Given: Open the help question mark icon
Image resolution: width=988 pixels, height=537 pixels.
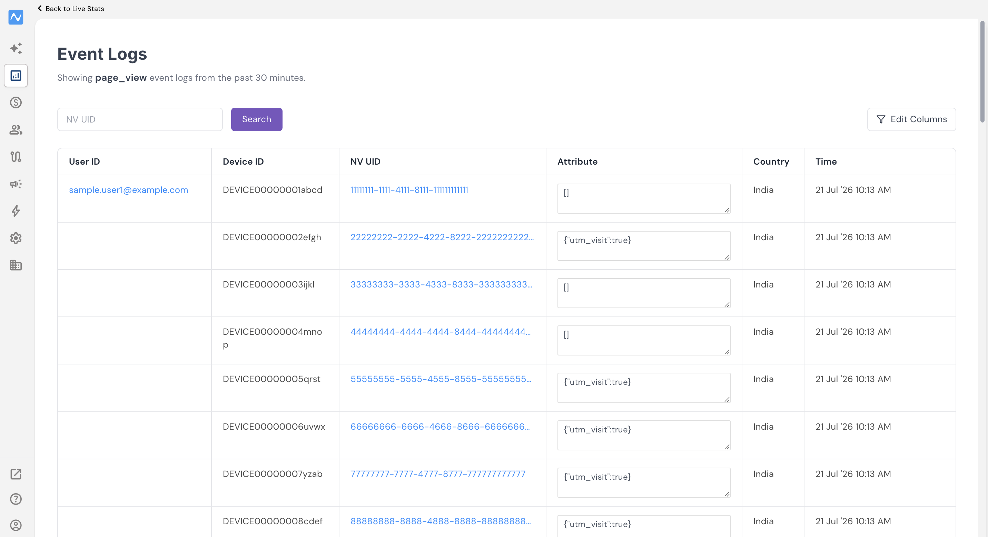Looking at the screenshot, I should tap(16, 499).
